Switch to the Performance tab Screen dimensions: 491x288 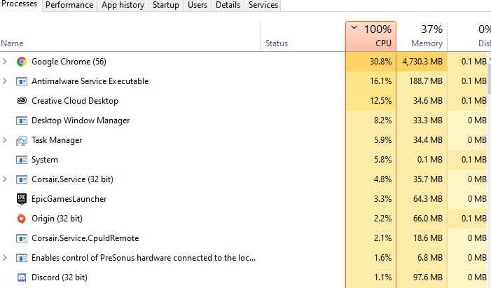(x=69, y=5)
